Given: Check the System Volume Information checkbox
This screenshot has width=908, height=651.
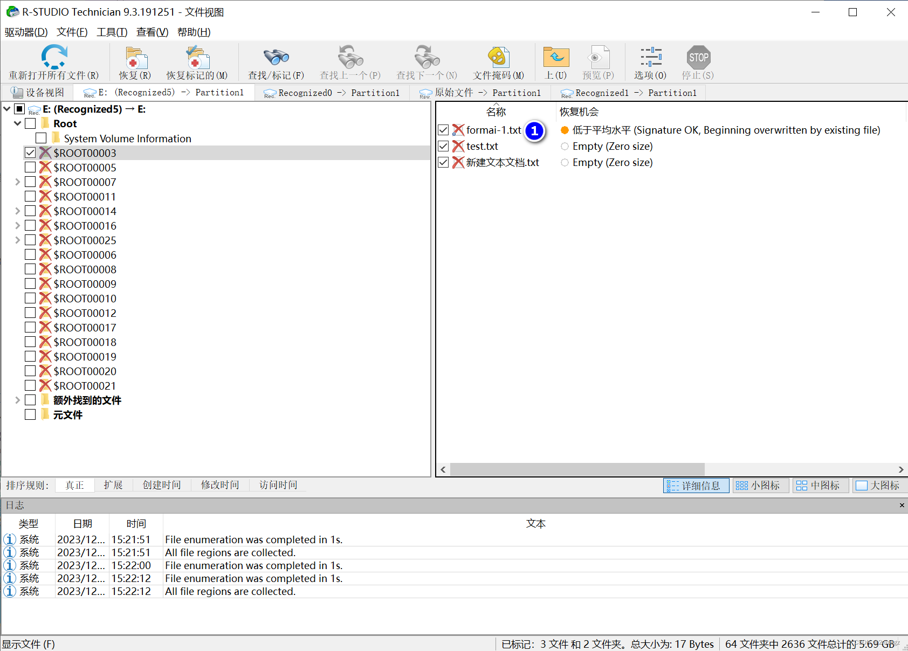Looking at the screenshot, I should (x=41, y=138).
